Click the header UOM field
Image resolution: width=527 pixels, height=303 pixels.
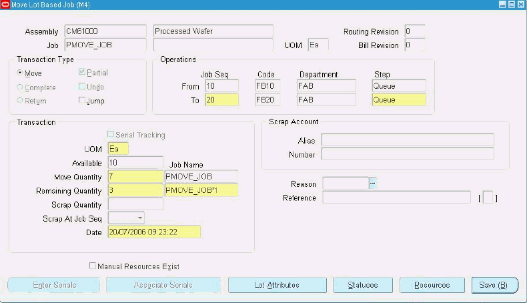318,45
